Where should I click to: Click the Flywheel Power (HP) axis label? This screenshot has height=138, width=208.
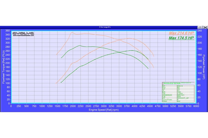point(205,67)
